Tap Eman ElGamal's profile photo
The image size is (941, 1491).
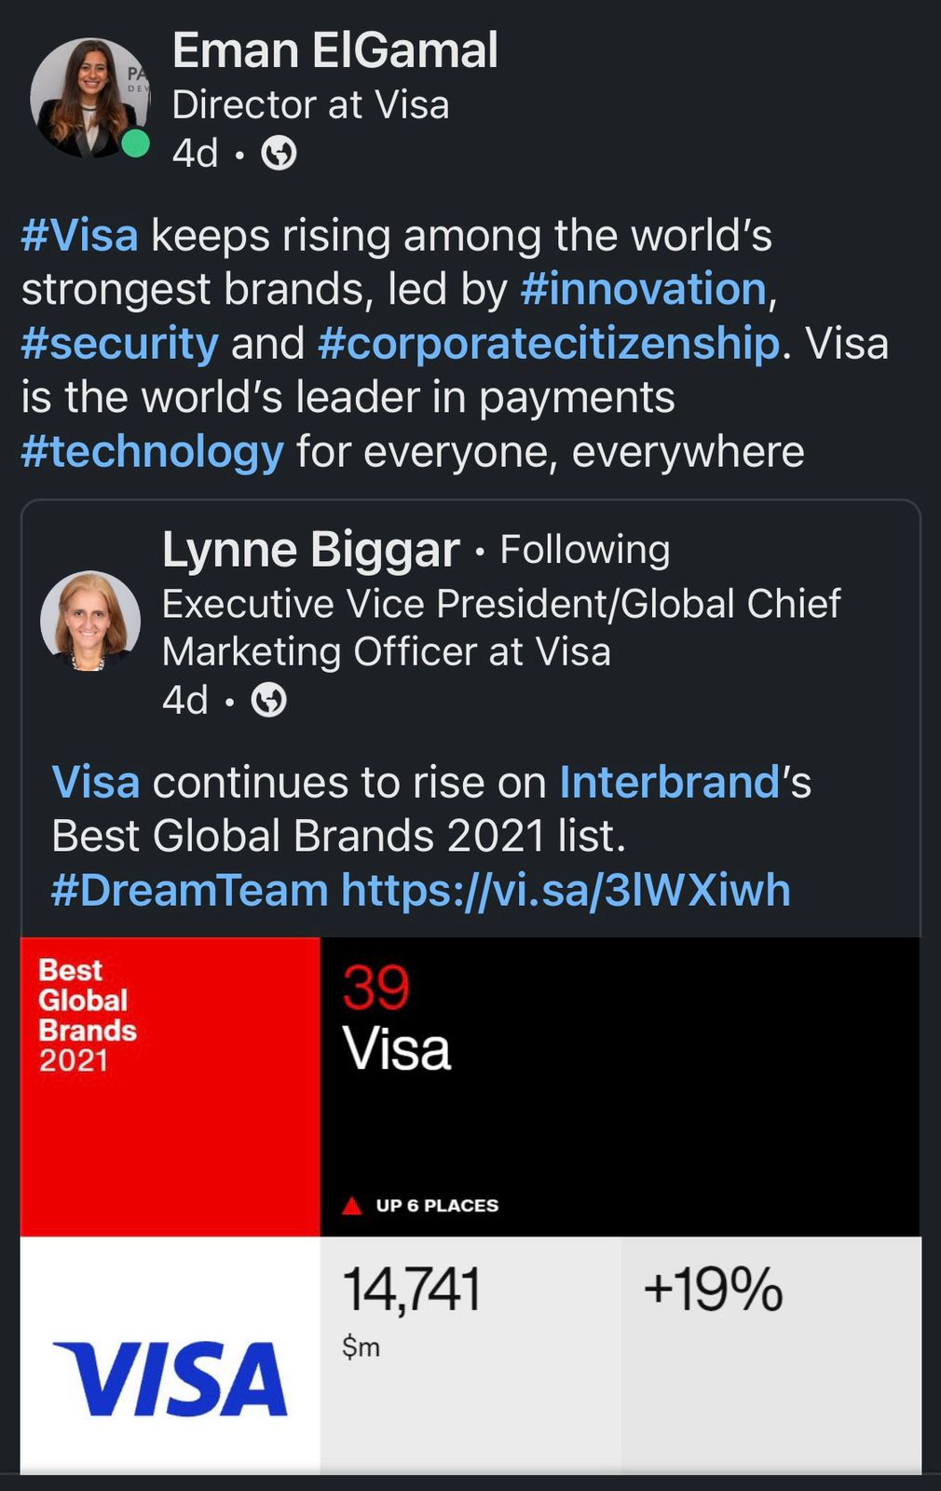click(89, 98)
